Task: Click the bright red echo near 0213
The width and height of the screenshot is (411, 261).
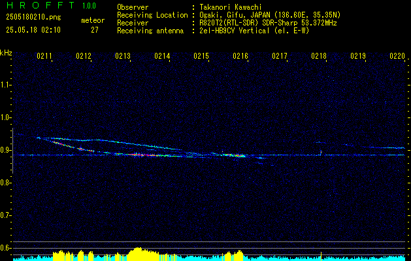Action: pos(143,155)
